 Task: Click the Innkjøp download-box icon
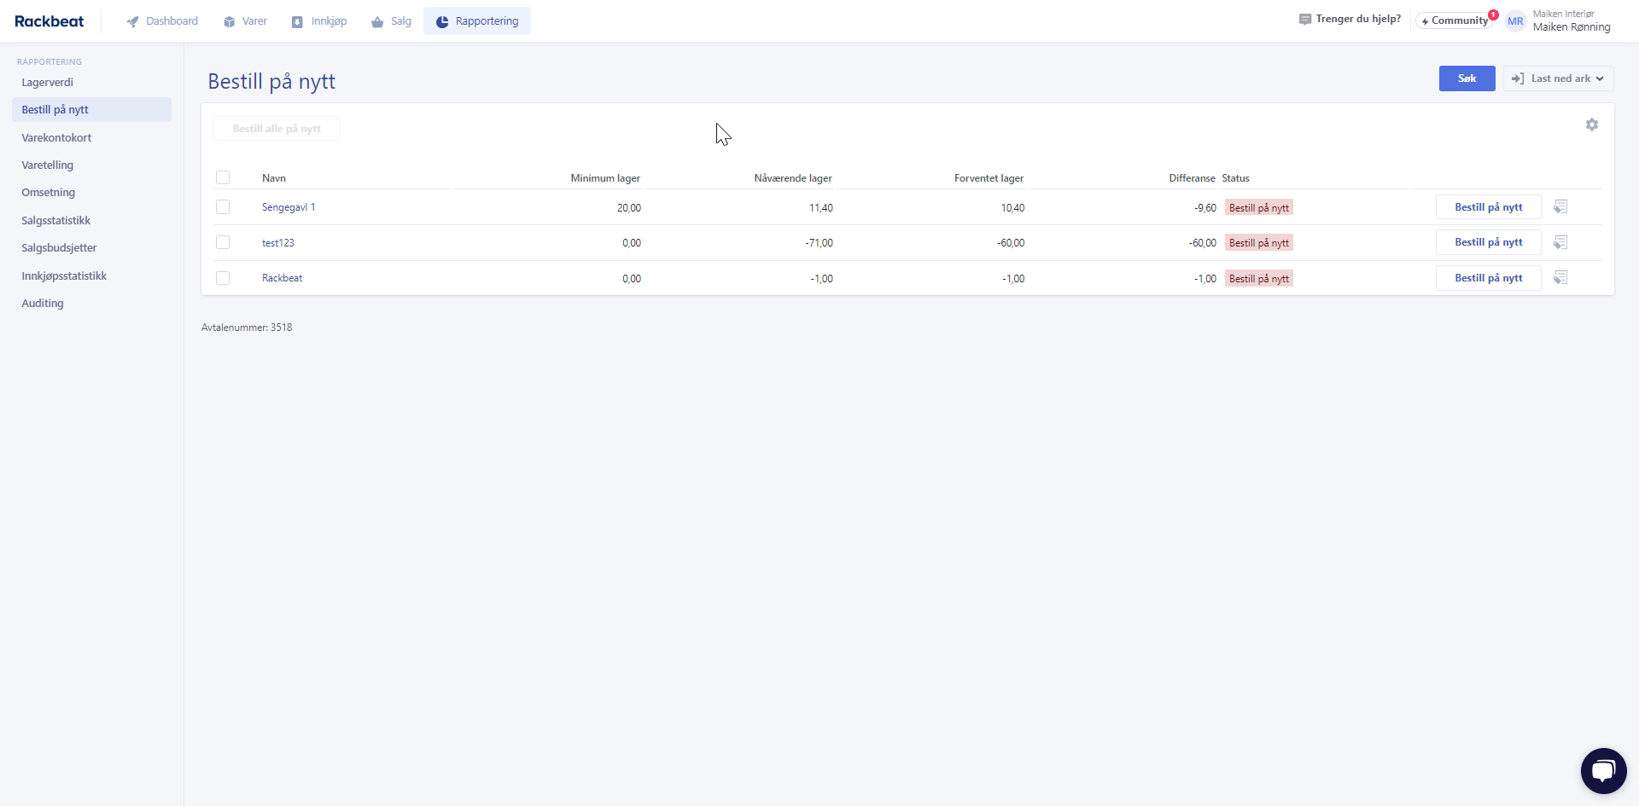(296, 21)
